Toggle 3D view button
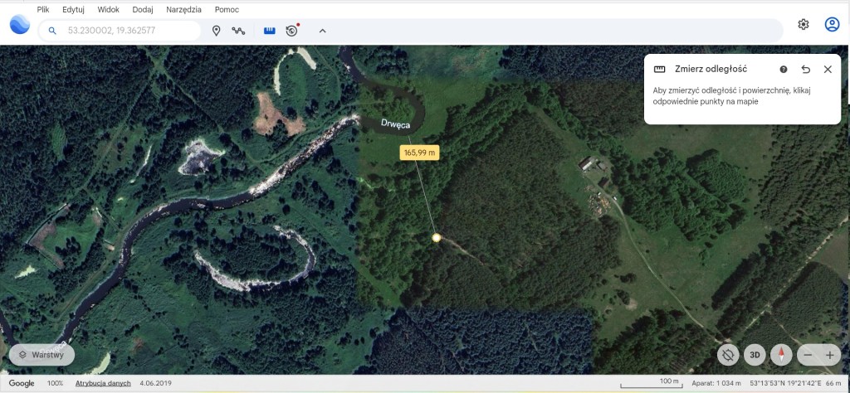 755,355
